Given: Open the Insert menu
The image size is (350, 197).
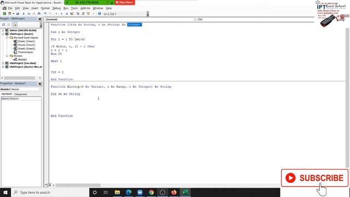Looking at the screenshot, I should point(34,8).
